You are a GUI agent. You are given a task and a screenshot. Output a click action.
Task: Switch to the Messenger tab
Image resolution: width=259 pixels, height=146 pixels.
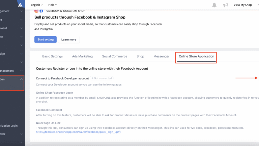click(x=162, y=56)
